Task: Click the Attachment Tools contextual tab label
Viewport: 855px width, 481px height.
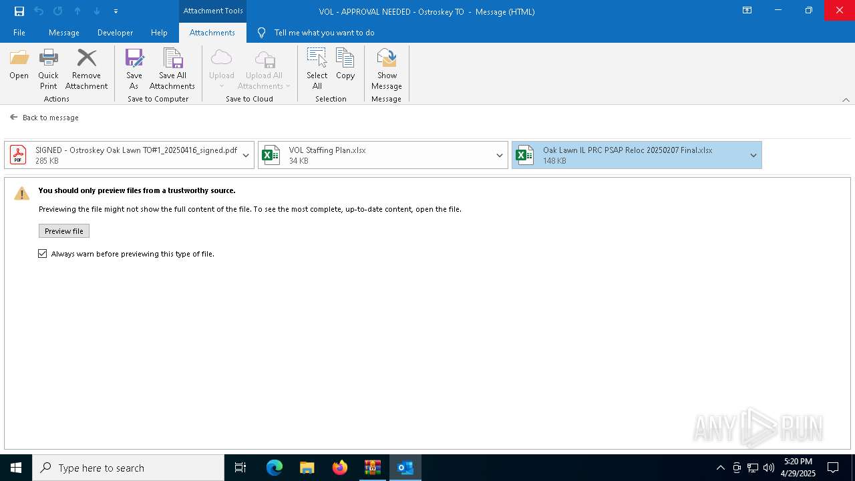Action: 213,11
